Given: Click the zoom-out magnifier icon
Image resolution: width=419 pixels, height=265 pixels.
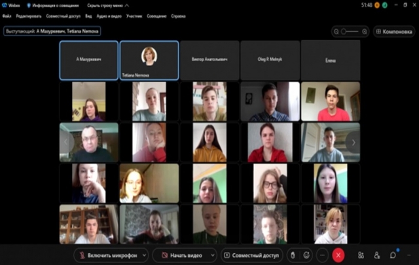Looking at the screenshot, I should [x=337, y=31].
